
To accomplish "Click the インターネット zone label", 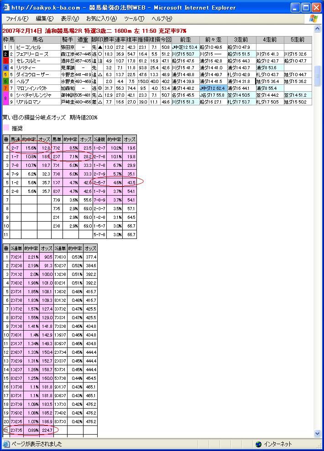I will (277, 444).
